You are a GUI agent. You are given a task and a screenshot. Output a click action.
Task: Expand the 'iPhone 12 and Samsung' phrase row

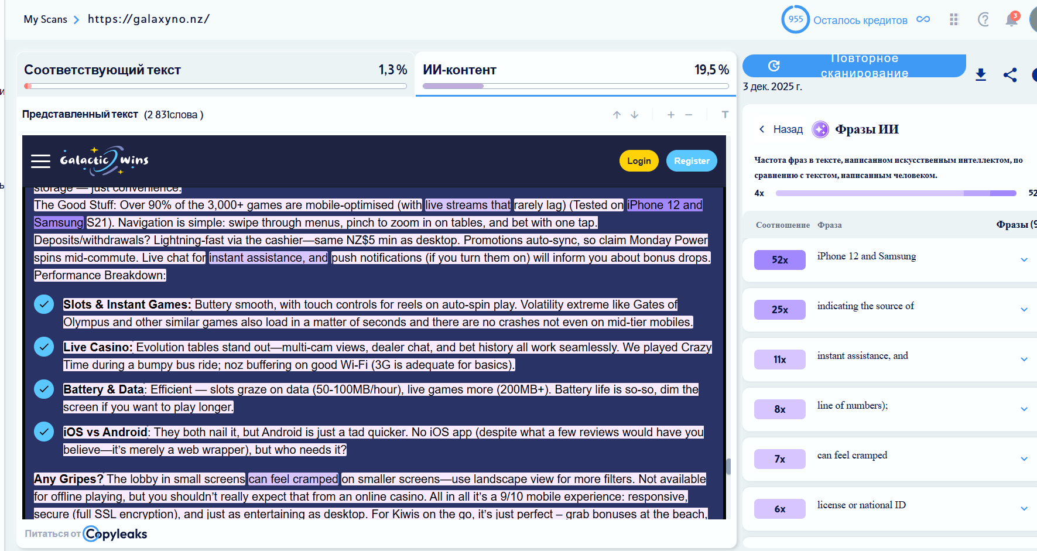(x=1024, y=259)
